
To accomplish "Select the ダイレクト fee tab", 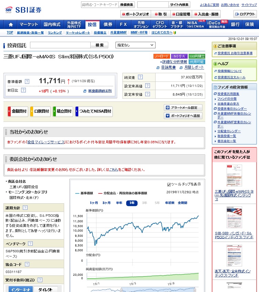I will [45, 289].
